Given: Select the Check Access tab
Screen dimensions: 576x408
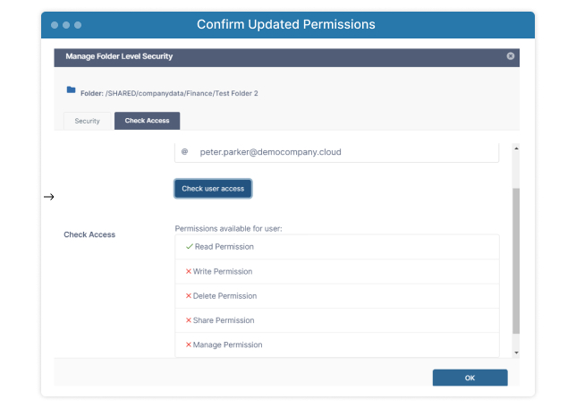Looking at the screenshot, I should (x=147, y=121).
